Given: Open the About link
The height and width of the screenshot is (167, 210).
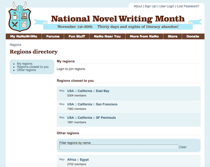Looking at the screenshot, I should click(138, 6).
